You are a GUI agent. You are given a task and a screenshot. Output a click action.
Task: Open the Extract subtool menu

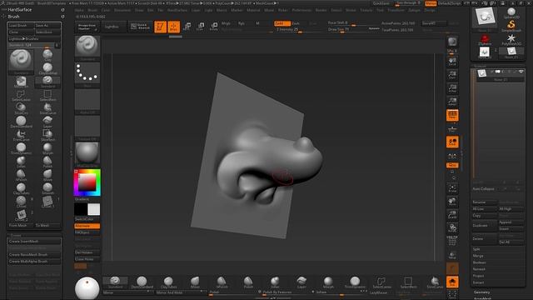click(478, 282)
